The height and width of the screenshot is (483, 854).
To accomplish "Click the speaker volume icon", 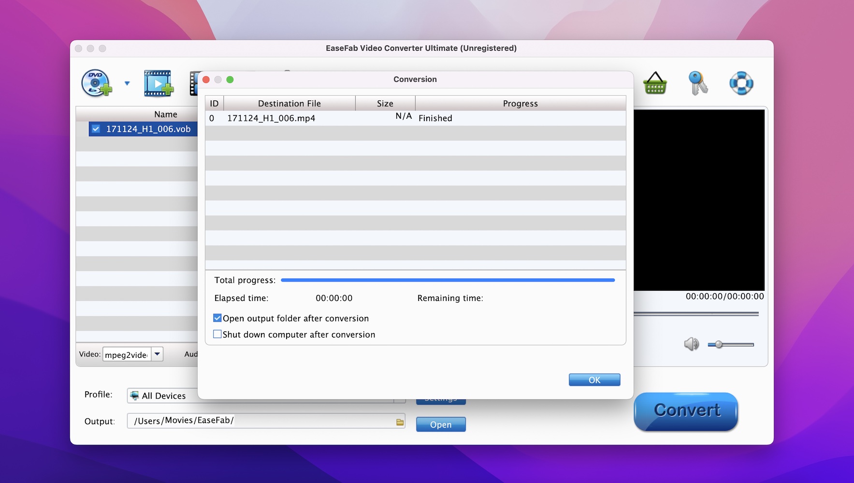I will tap(692, 344).
